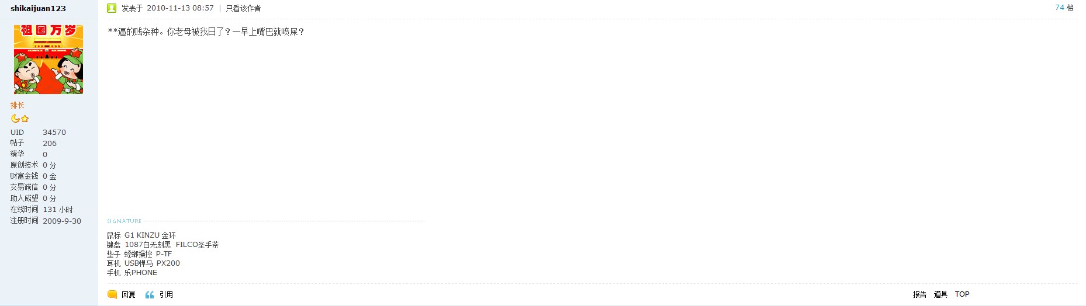Click the SIGNATURE section label

click(124, 221)
